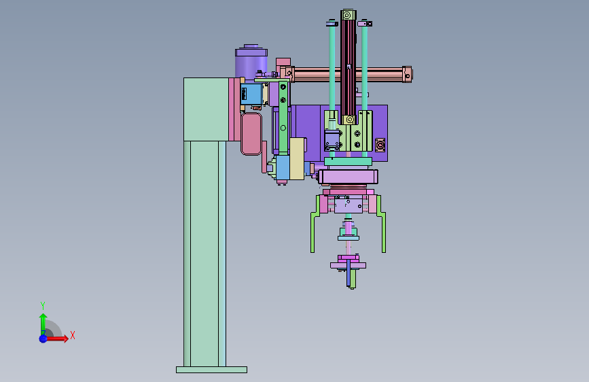This screenshot has height=382, width=589.
Task: Click the X label on the triad
Action: point(73,335)
